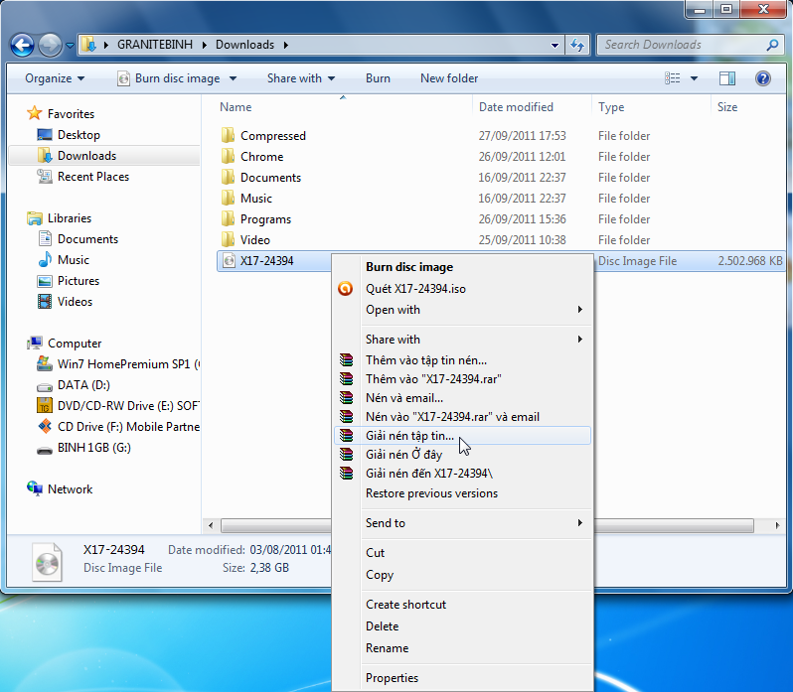The height and width of the screenshot is (692, 793).
Task: Click the refresh icon beside address bar
Action: [576, 45]
